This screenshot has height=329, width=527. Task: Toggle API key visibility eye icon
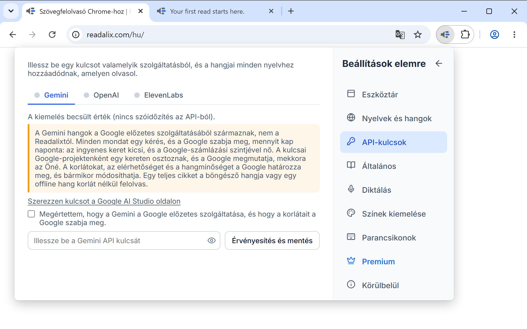tap(211, 240)
